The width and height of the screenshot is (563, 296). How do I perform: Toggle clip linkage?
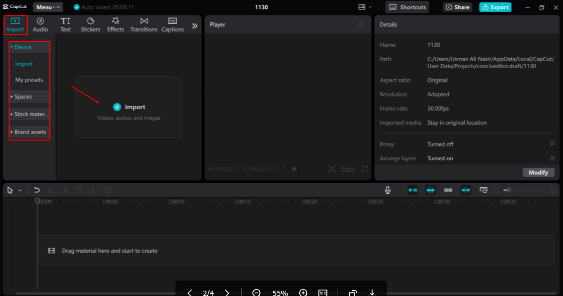[x=448, y=190]
